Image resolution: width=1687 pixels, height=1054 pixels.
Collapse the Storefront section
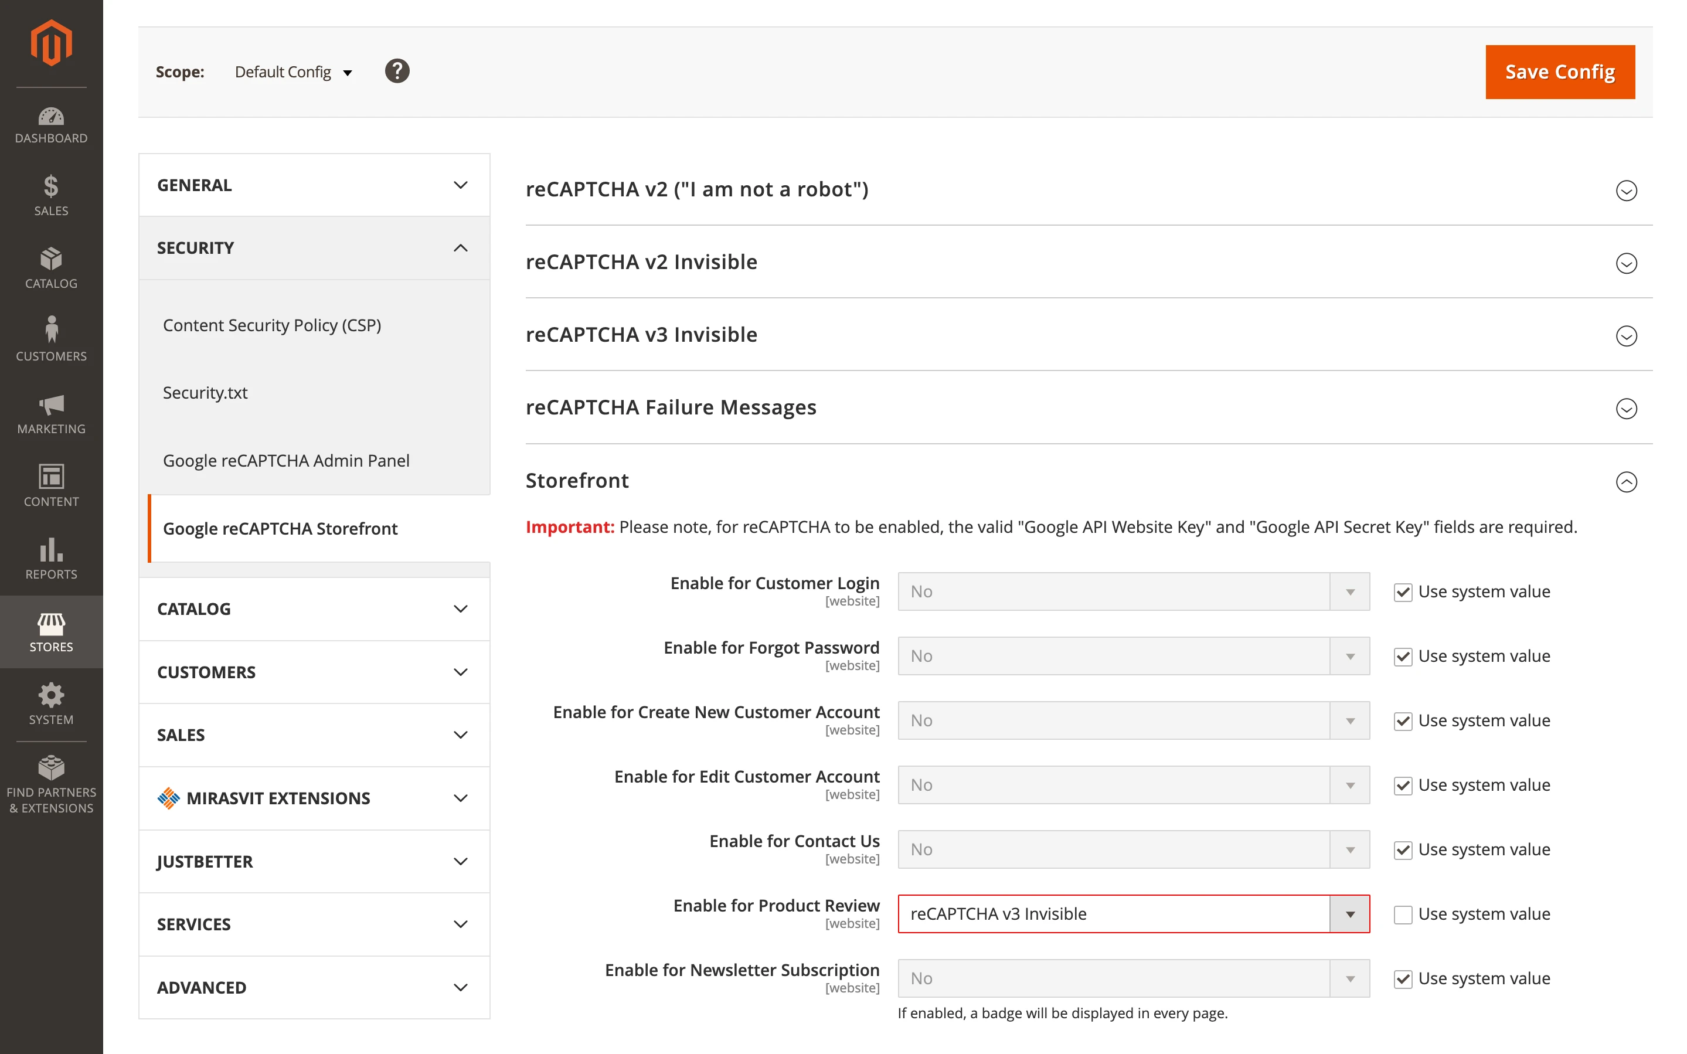coord(1627,482)
